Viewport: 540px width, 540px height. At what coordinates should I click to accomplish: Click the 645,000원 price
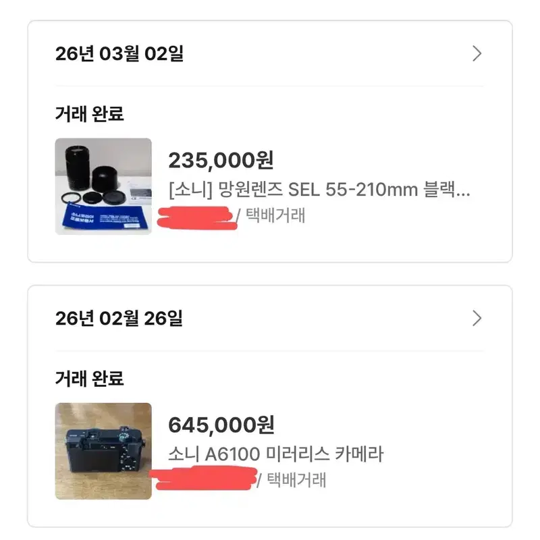[221, 425]
